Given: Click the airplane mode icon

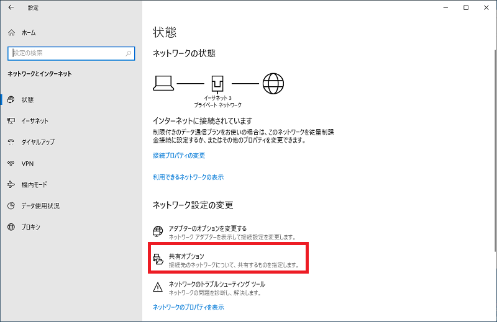Looking at the screenshot, I should (x=11, y=184).
